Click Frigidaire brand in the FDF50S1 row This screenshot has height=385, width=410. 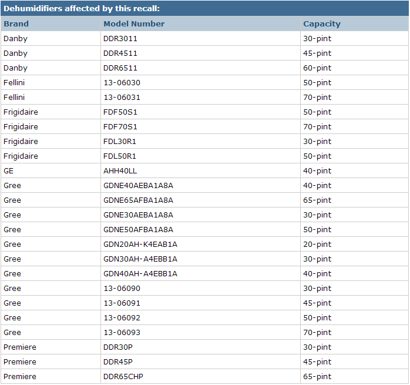[21, 112]
